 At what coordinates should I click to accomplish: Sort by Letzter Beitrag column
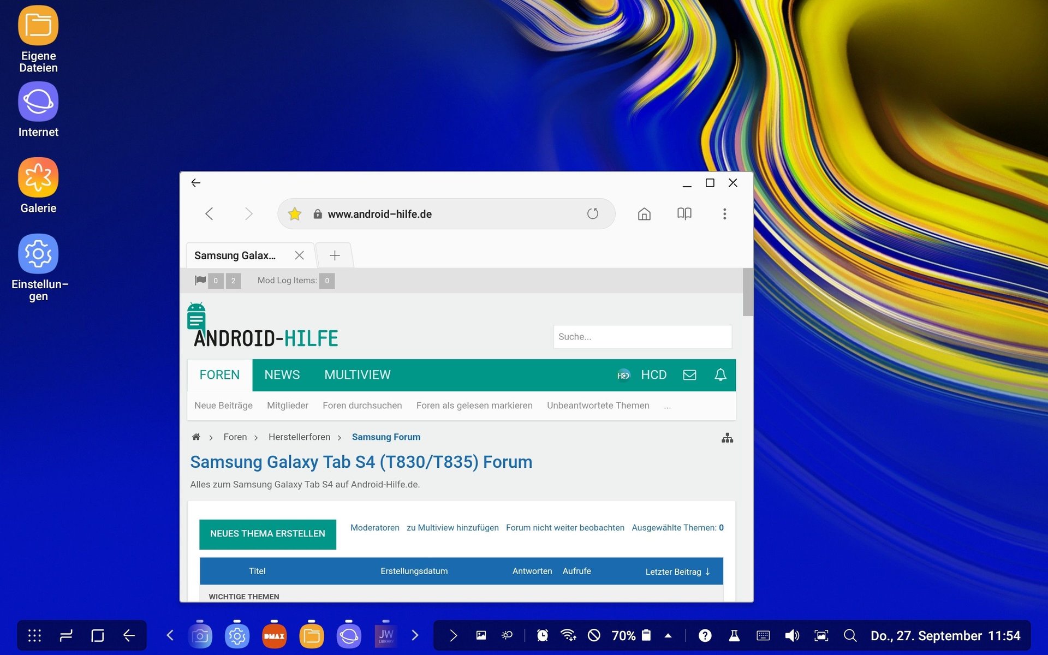tap(677, 571)
